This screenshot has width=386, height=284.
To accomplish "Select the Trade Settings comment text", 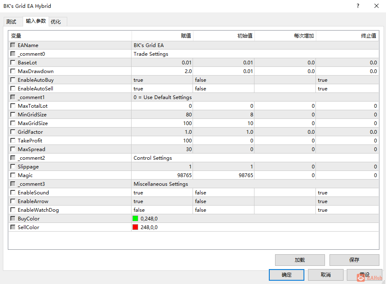I will click(151, 54).
